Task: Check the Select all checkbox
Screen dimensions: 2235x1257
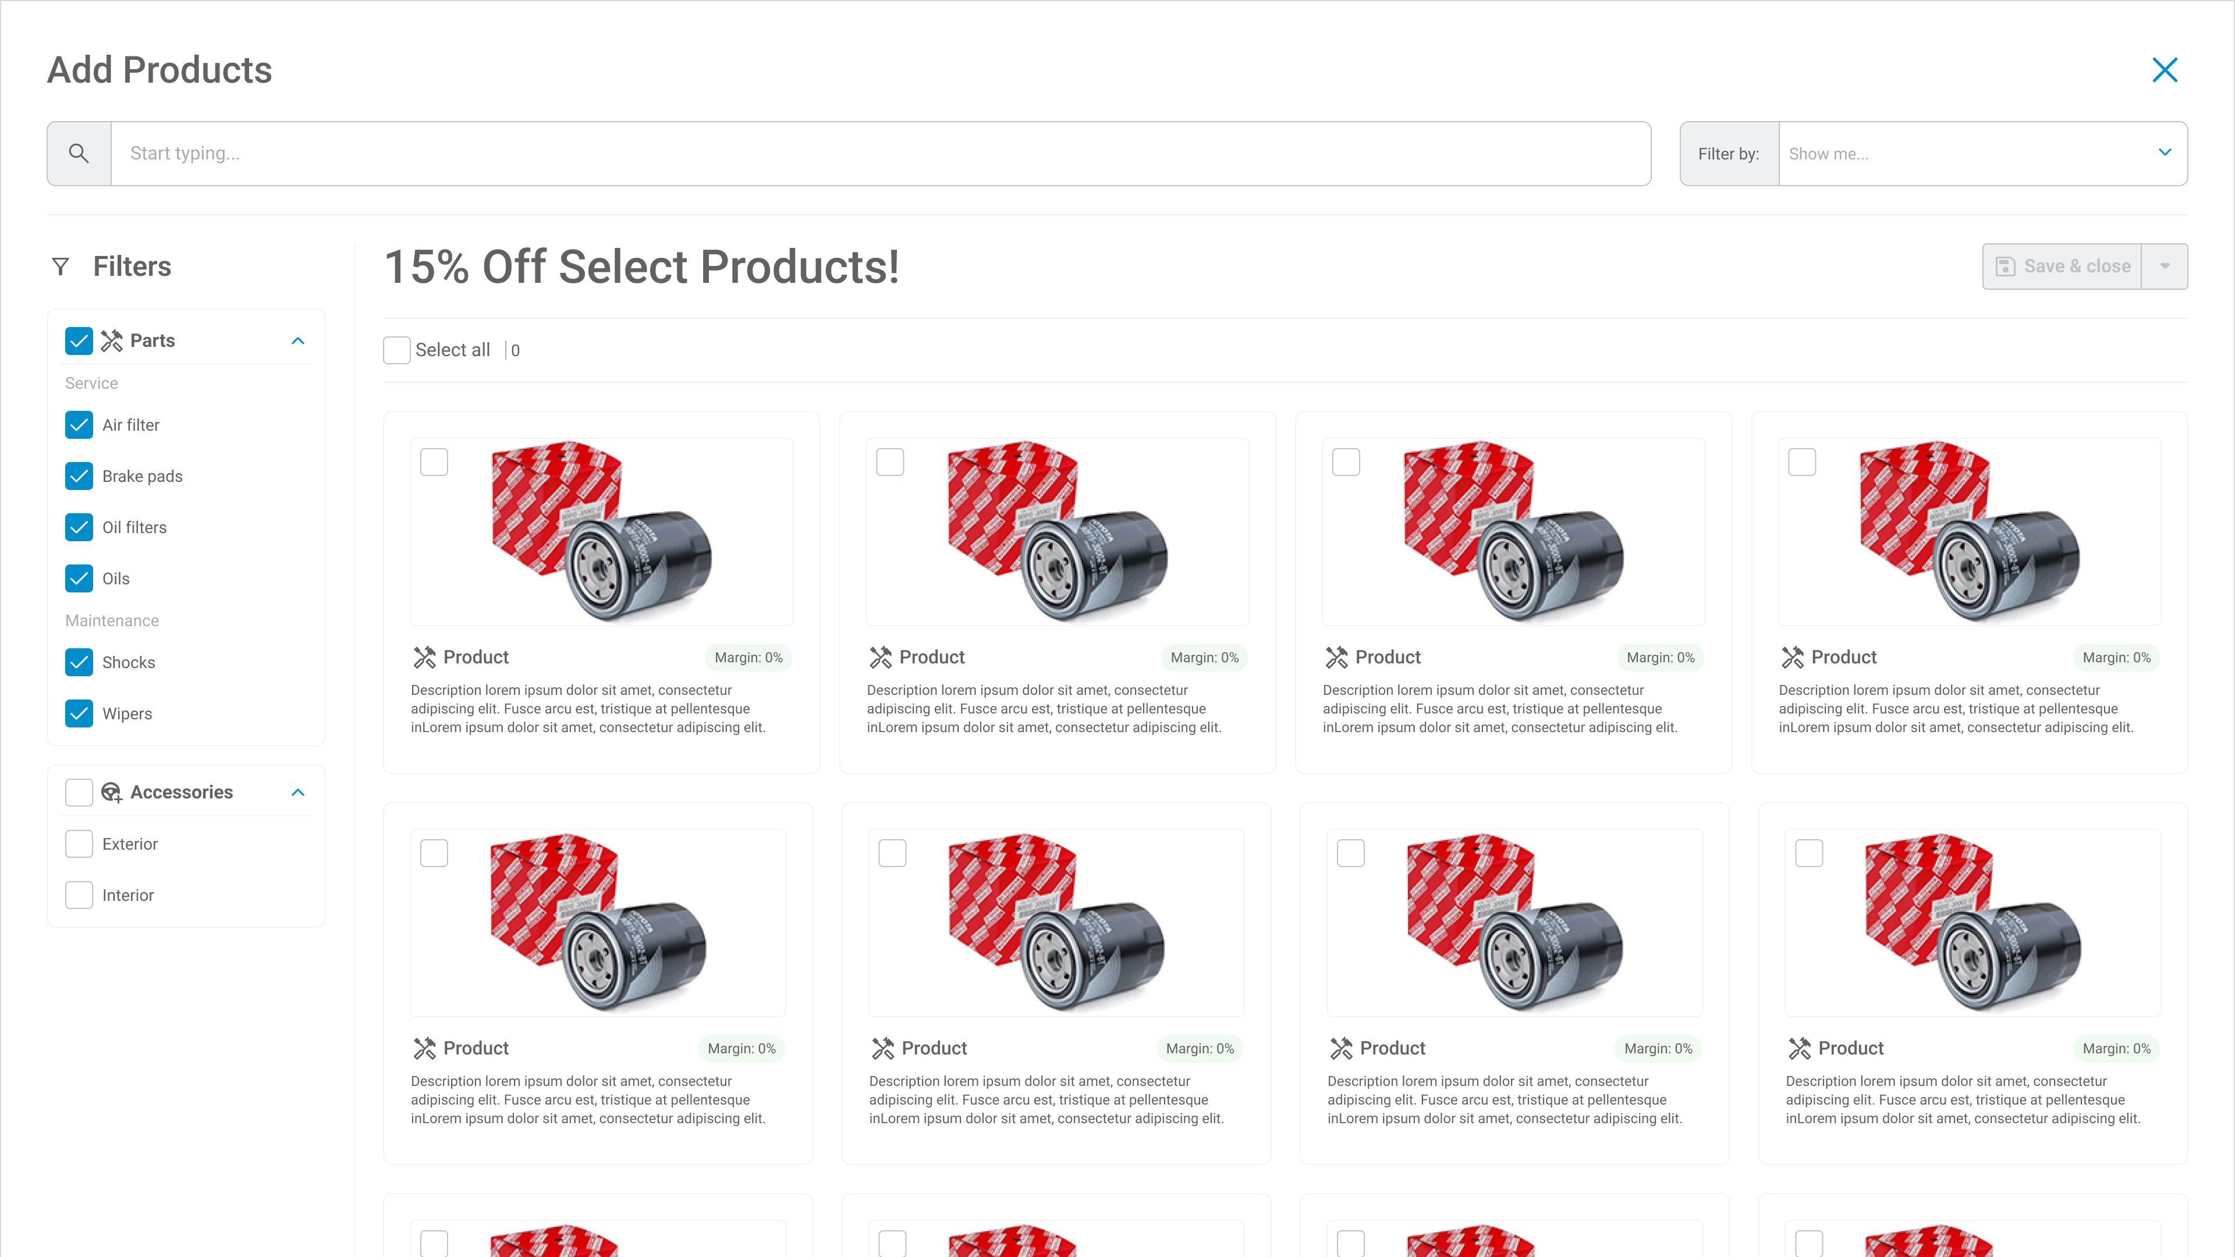Action: click(396, 350)
